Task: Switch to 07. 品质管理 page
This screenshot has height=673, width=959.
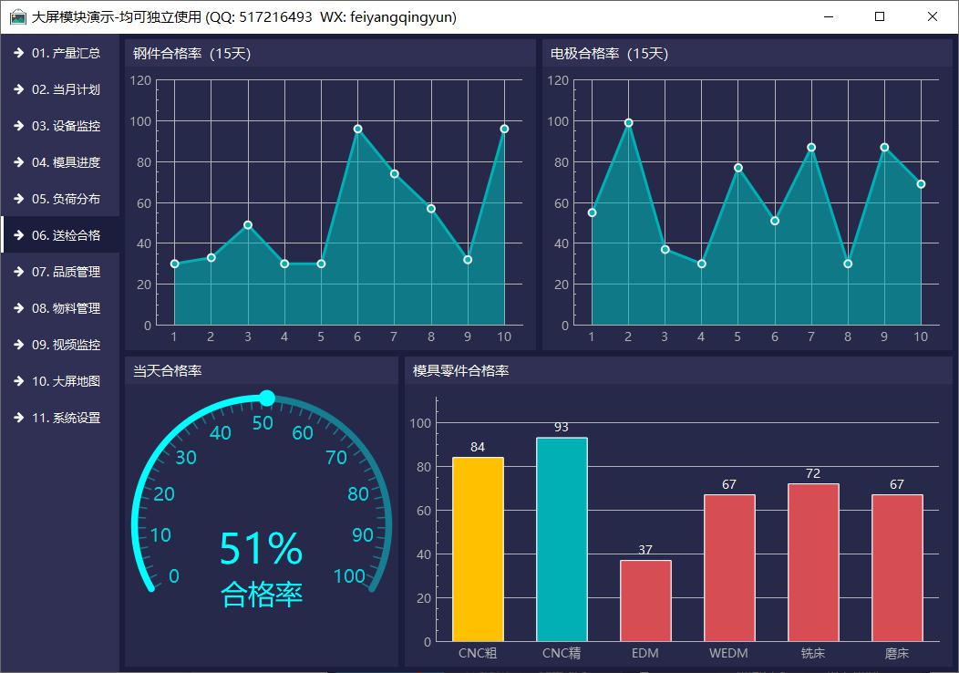Action: (x=66, y=272)
